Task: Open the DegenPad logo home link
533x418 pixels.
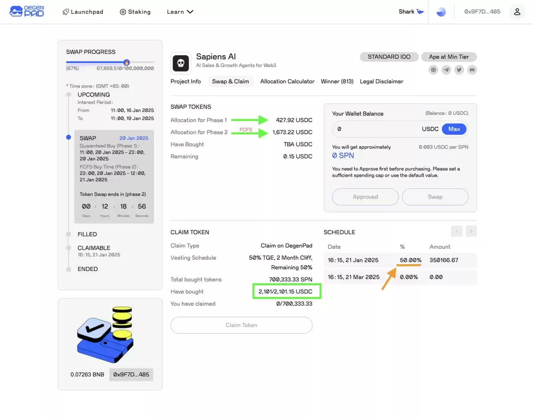Action: [27, 11]
